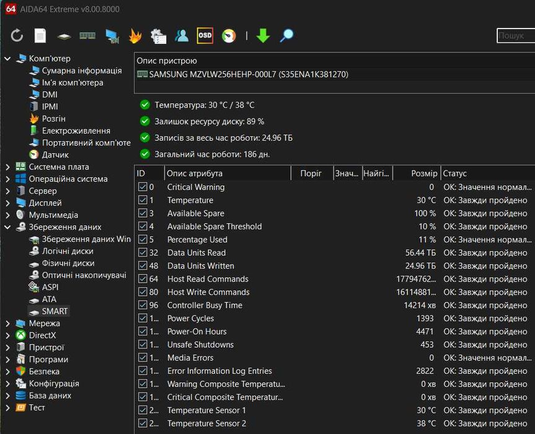
Task: Open the Report page icon
Action: 40,36
